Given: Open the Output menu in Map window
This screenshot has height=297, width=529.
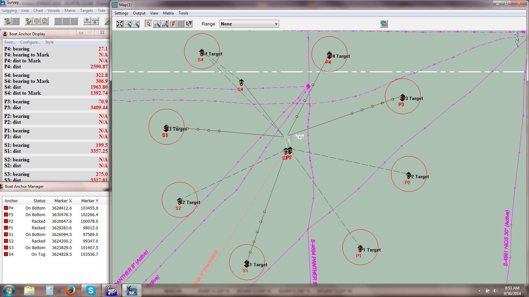Looking at the screenshot, I should click(139, 13).
